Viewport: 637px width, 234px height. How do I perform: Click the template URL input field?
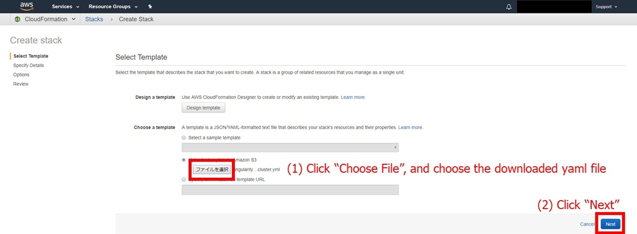click(x=290, y=190)
